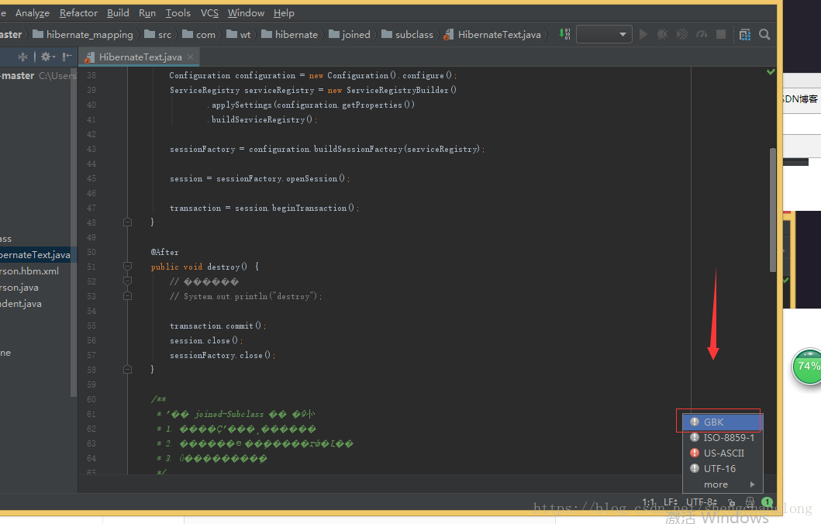
Task: Open the LF line separator selector
Action: click(671, 502)
